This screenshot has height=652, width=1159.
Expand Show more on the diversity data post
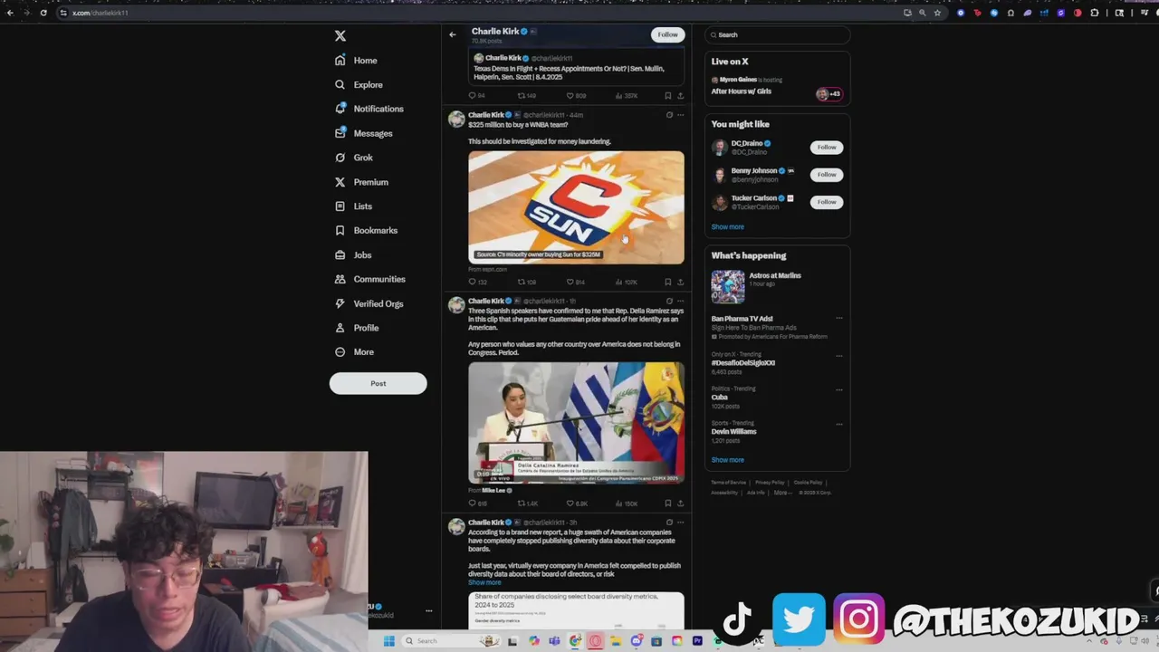pos(484,582)
